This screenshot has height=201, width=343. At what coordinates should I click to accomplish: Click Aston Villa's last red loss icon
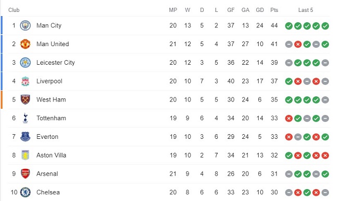pos(325,155)
